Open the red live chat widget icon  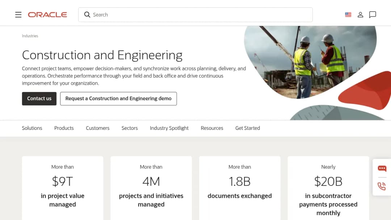[382, 169]
